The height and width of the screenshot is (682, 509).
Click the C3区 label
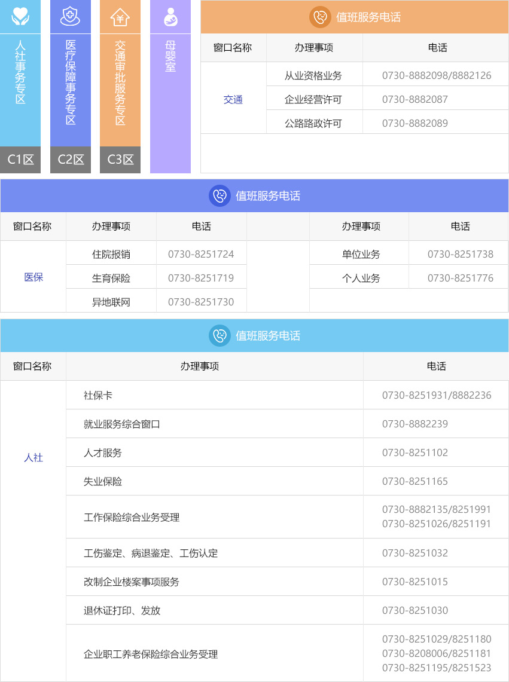coord(120,160)
